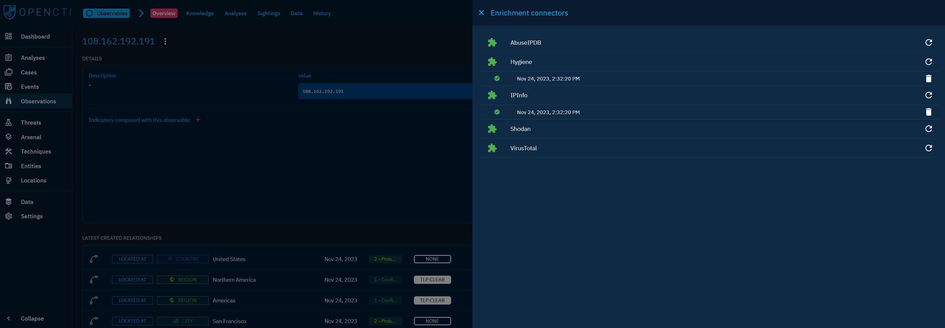This screenshot has height=328, width=945.
Task: Switch to the Knowledge tab
Action: click(x=199, y=13)
